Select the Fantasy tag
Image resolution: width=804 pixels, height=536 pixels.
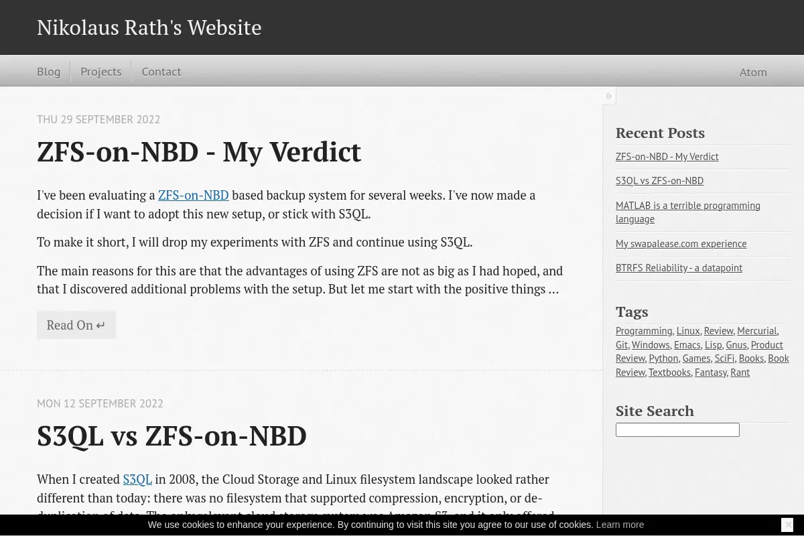[710, 372]
